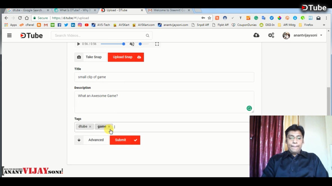Bookmark this page with star icon
The height and width of the screenshot is (186, 332).
pos(210,18)
